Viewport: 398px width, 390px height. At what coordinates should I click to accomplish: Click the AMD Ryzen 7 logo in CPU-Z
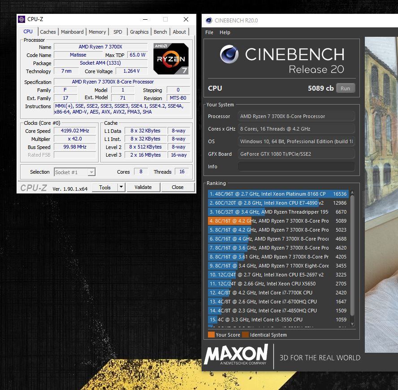(x=171, y=59)
